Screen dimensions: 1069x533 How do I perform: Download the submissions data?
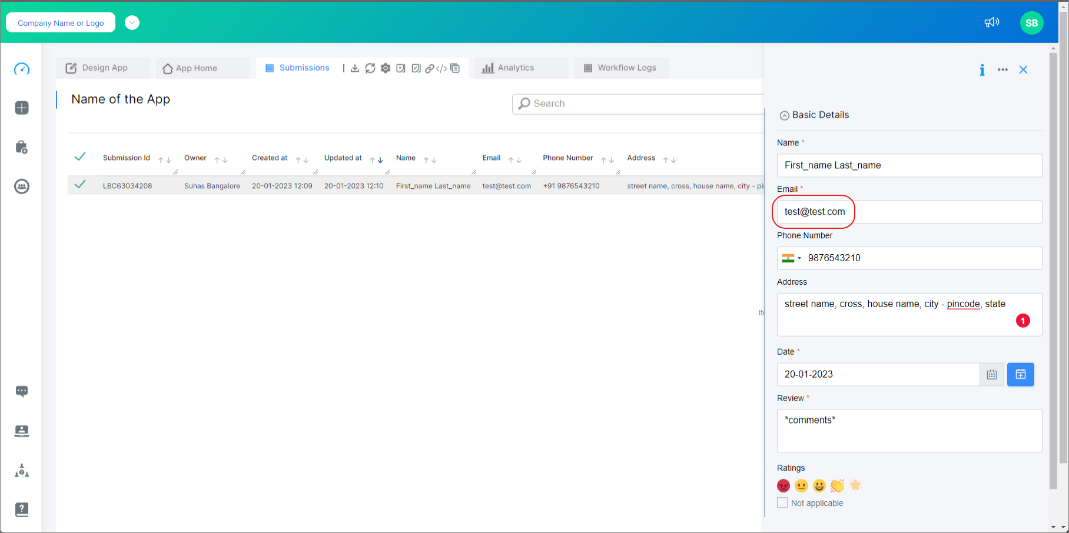(x=354, y=68)
